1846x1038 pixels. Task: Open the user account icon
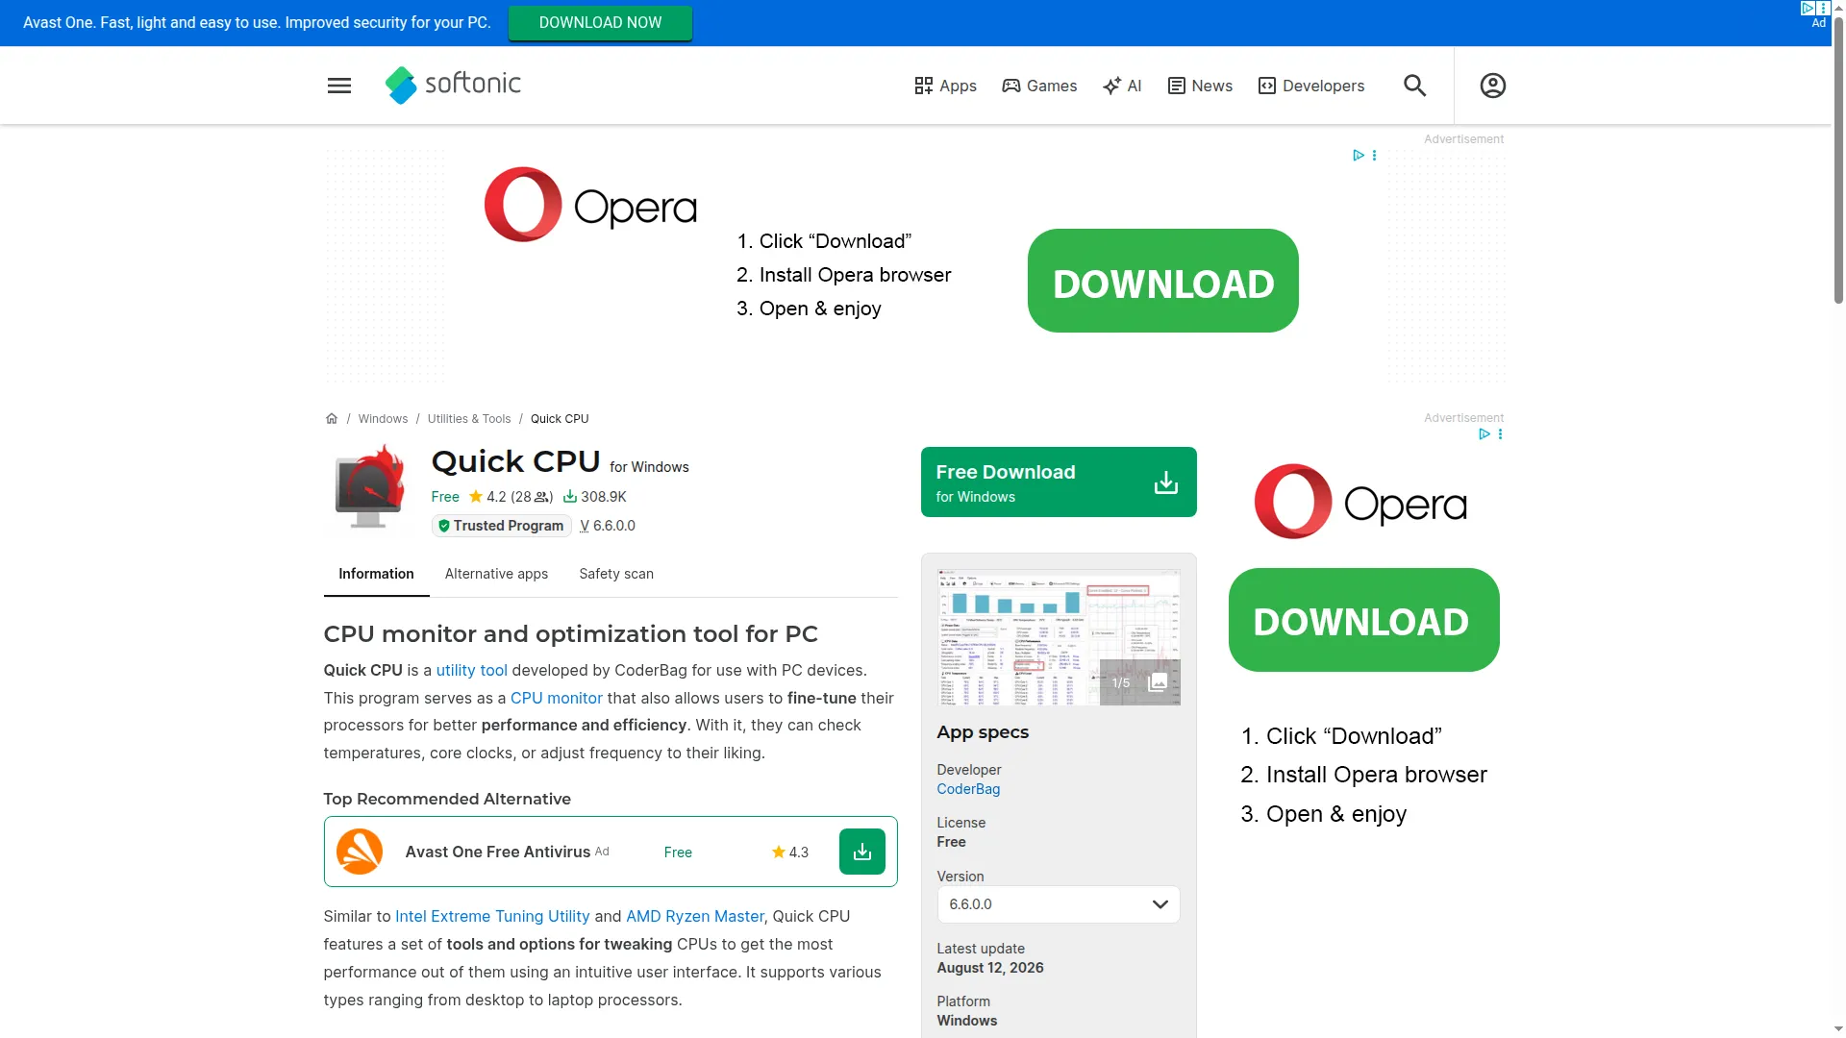1492,86
